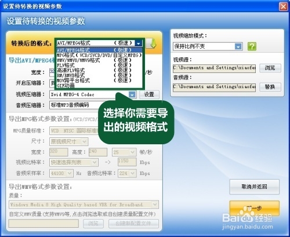
Task: Open the 44100 Hz sample rate dropdown
Action: coord(61,173)
